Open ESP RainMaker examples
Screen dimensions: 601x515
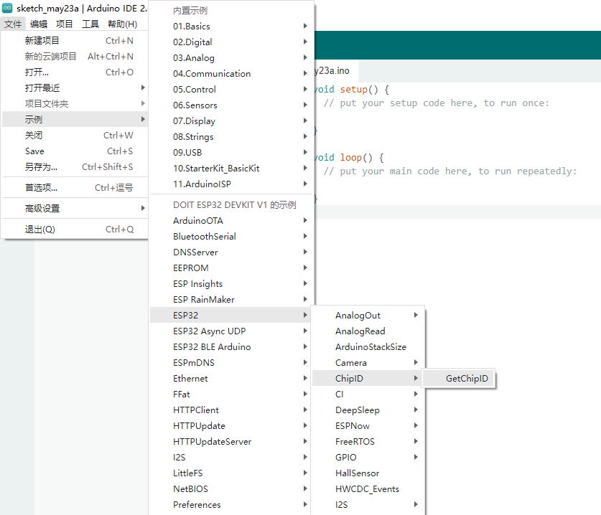(x=231, y=299)
